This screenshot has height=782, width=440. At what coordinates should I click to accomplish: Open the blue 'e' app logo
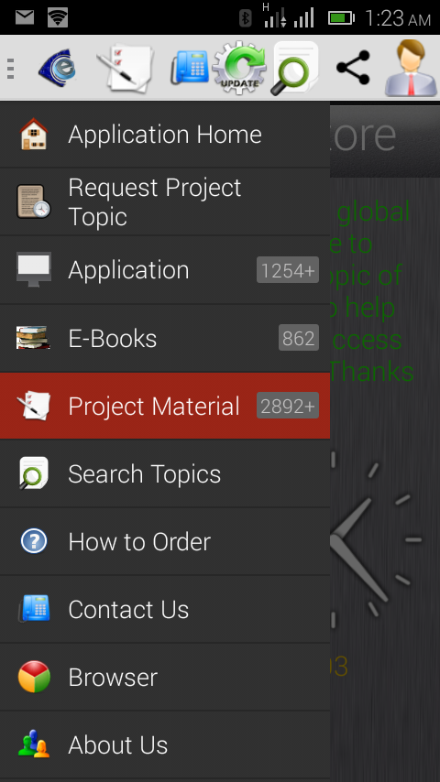58,68
